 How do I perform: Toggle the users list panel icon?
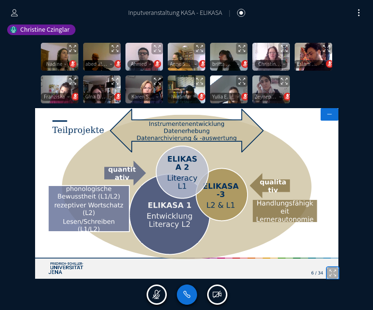[14, 13]
